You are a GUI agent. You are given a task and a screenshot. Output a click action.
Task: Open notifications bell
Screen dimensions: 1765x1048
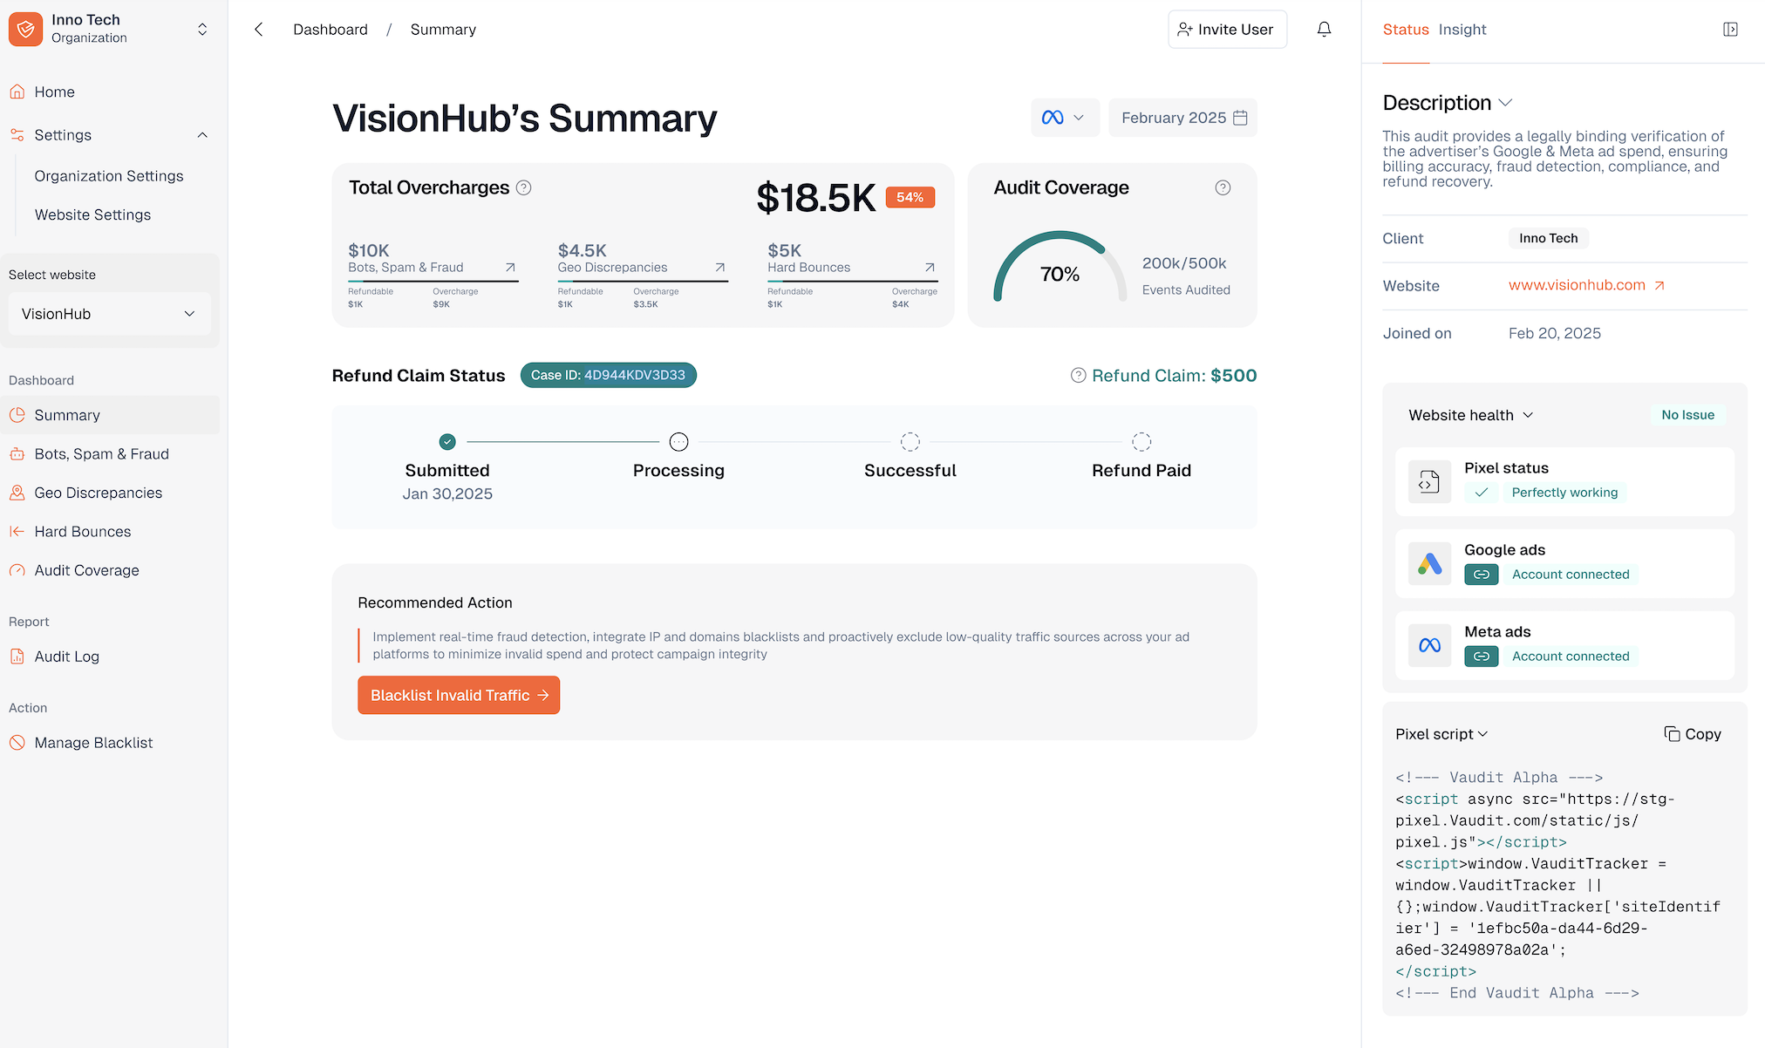(x=1324, y=30)
